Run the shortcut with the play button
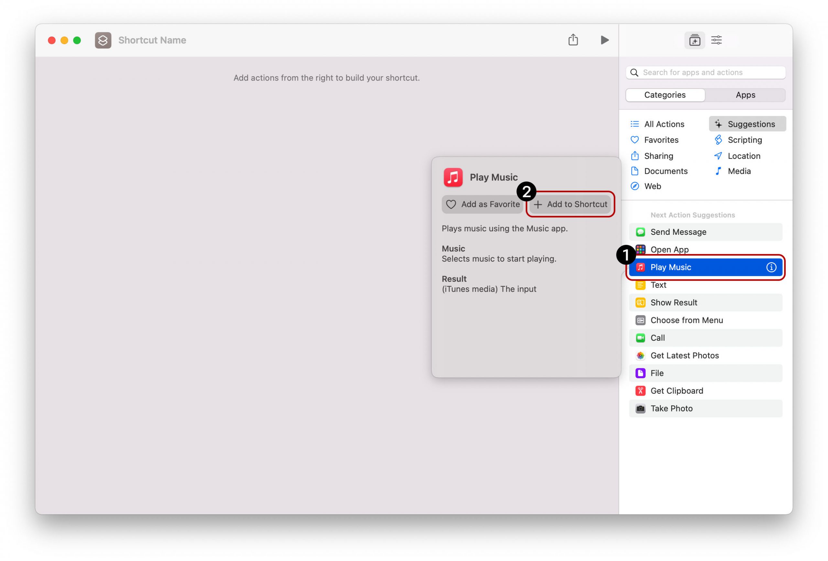 604,40
